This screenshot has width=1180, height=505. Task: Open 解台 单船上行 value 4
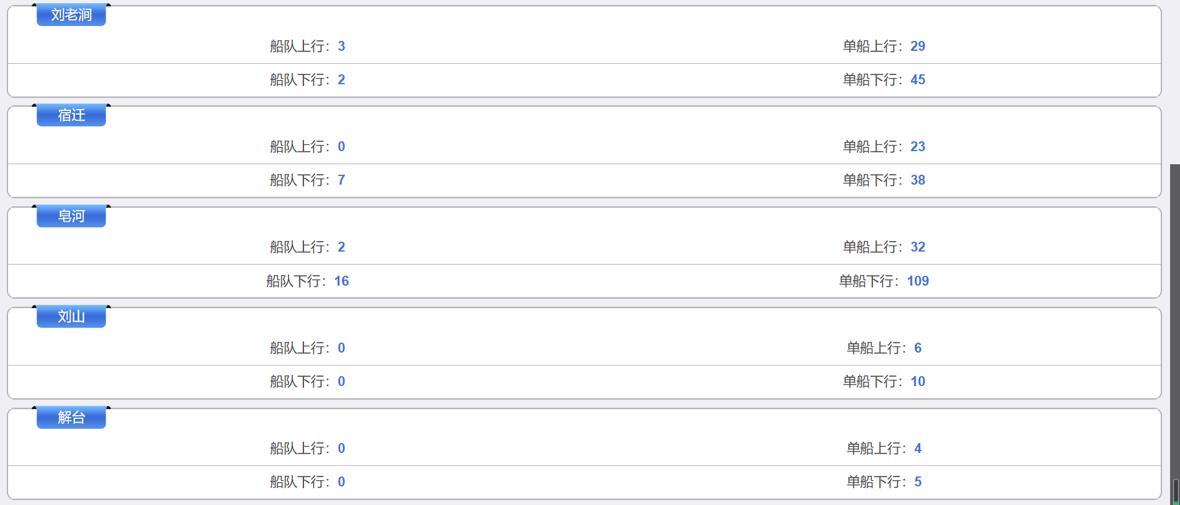point(918,449)
